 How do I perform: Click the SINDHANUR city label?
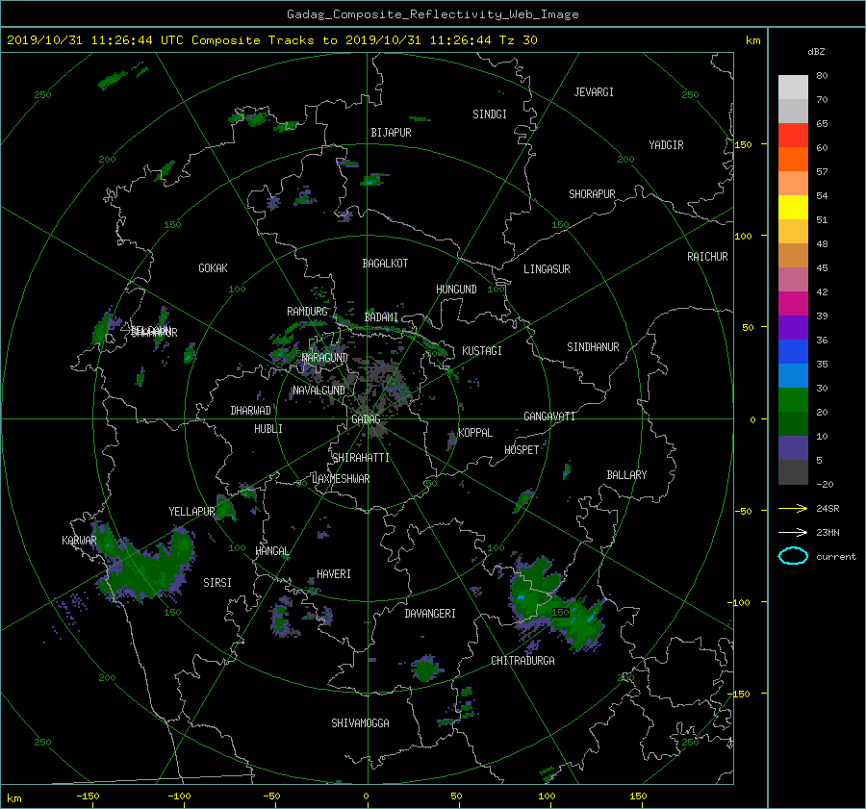[x=593, y=347]
